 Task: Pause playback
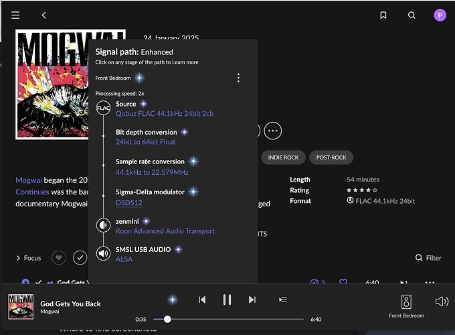[x=227, y=299]
